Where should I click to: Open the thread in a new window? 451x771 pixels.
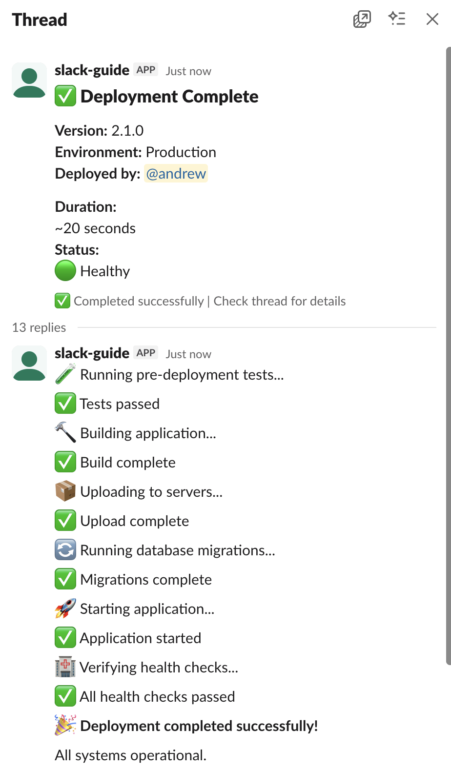(361, 19)
